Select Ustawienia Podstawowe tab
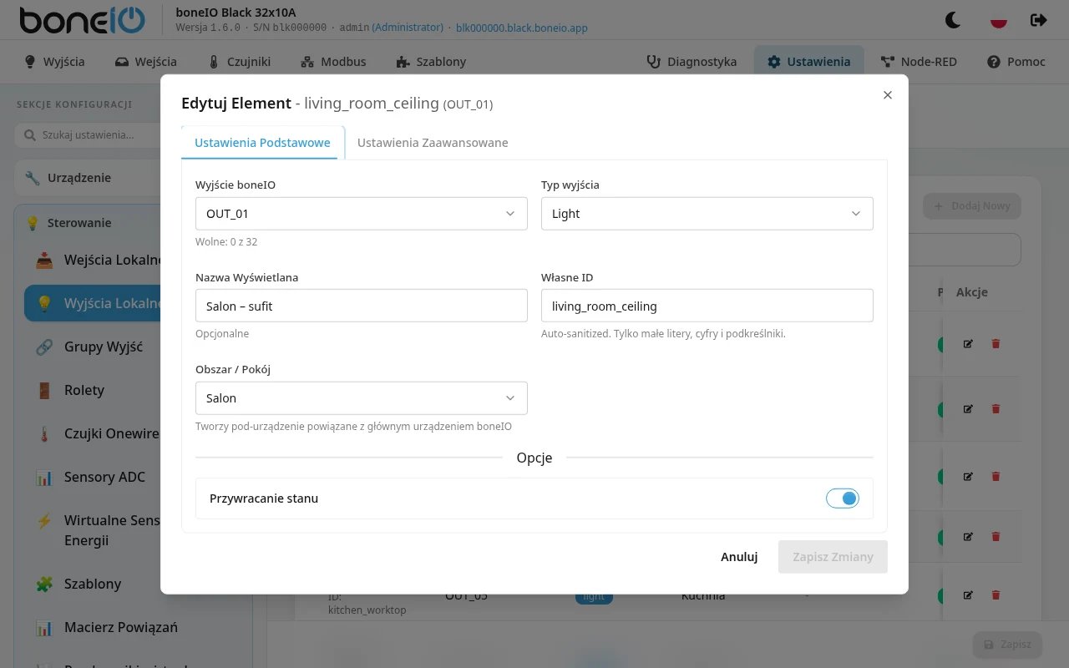 (262, 143)
